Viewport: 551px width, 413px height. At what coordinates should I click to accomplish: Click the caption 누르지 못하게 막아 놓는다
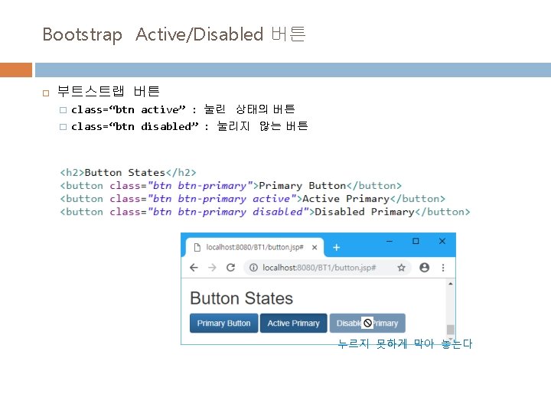pos(405,344)
